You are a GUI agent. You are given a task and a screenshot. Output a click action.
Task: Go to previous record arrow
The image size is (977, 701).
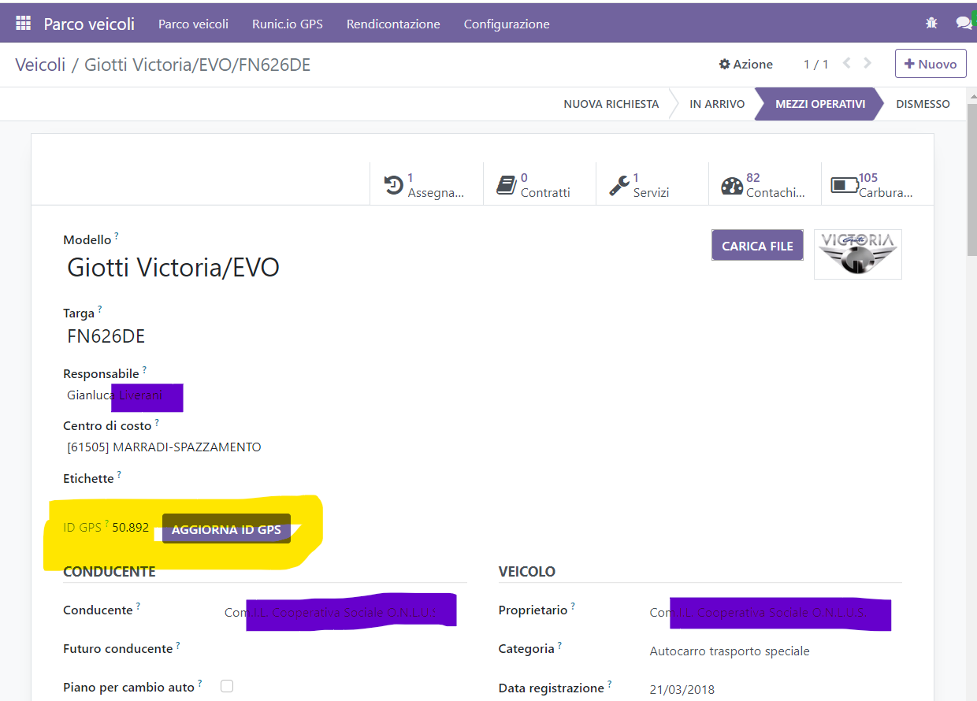pos(847,63)
